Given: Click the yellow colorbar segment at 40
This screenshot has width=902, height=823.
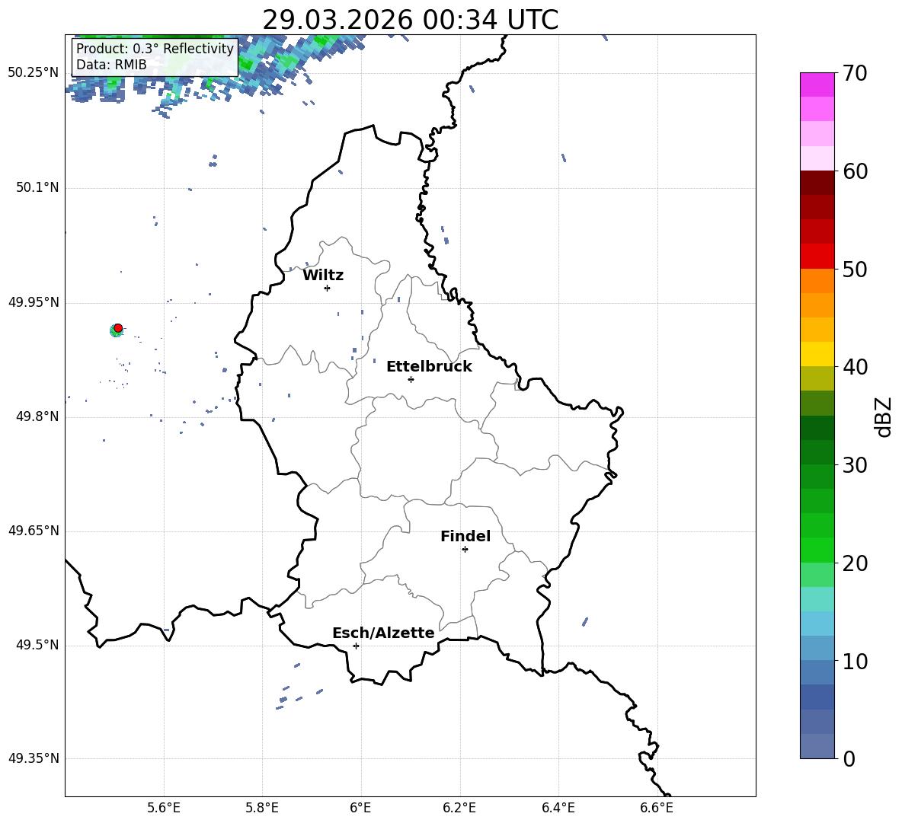Looking at the screenshot, I should pyautogui.click(x=817, y=354).
